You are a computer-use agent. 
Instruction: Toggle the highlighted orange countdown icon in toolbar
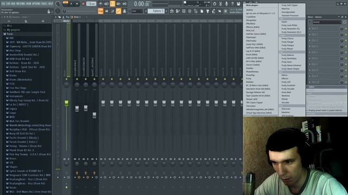coord(113,4)
